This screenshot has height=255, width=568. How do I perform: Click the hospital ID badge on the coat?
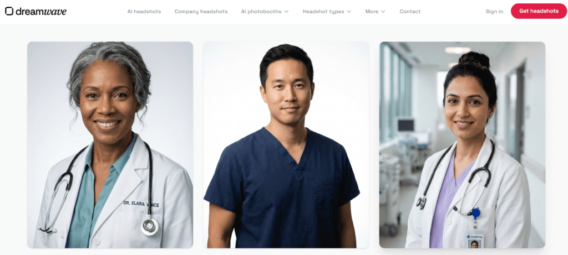(475, 241)
